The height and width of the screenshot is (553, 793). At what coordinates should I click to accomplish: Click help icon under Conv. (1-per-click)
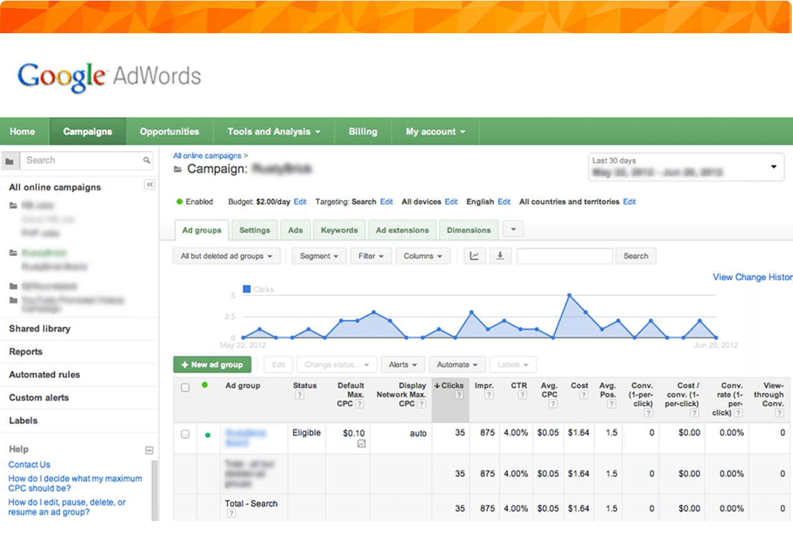(648, 413)
